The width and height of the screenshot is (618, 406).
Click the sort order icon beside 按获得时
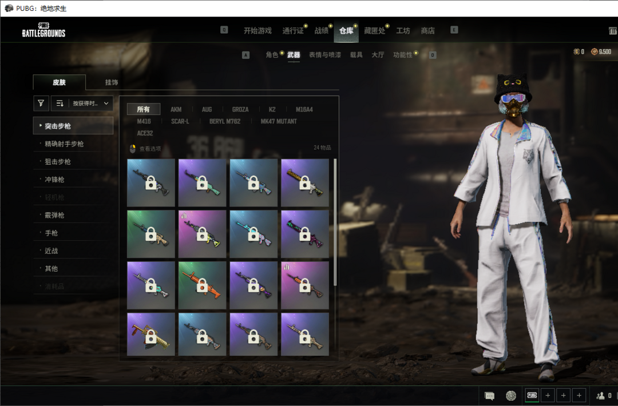60,103
